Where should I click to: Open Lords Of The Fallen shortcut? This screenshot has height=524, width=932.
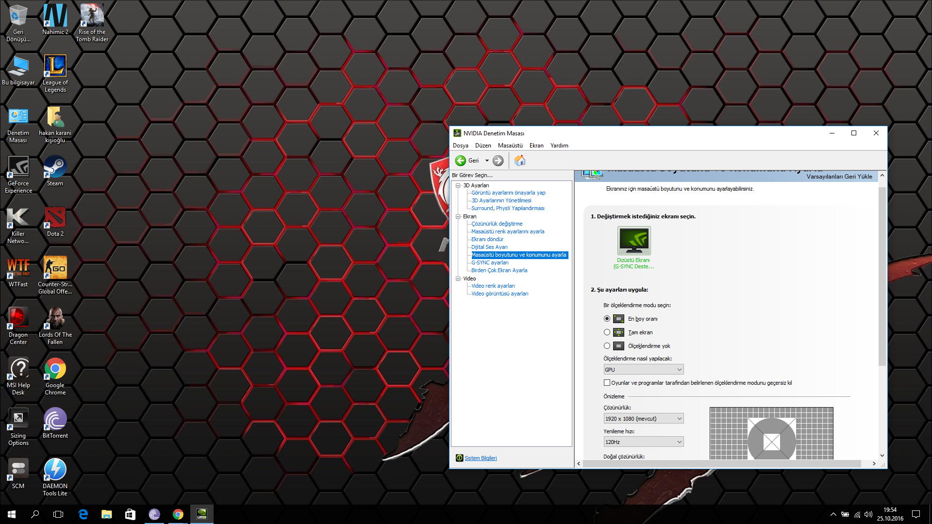click(x=55, y=326)
